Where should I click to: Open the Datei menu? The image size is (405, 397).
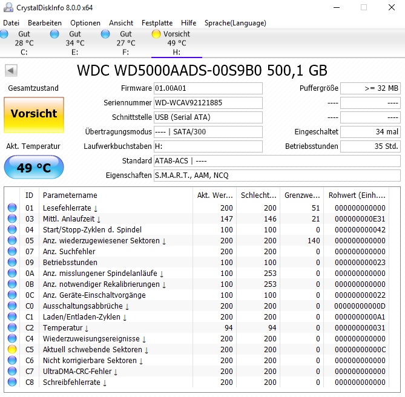click(11, 23)
